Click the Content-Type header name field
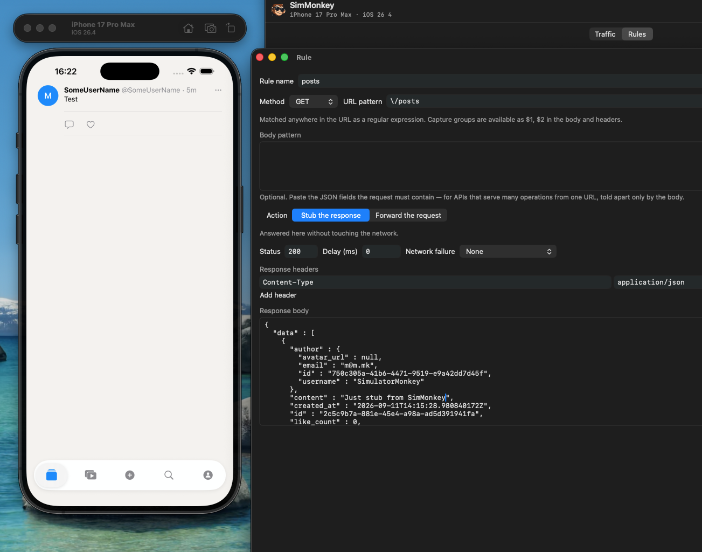The image size is (702, 552). point(435,282)
